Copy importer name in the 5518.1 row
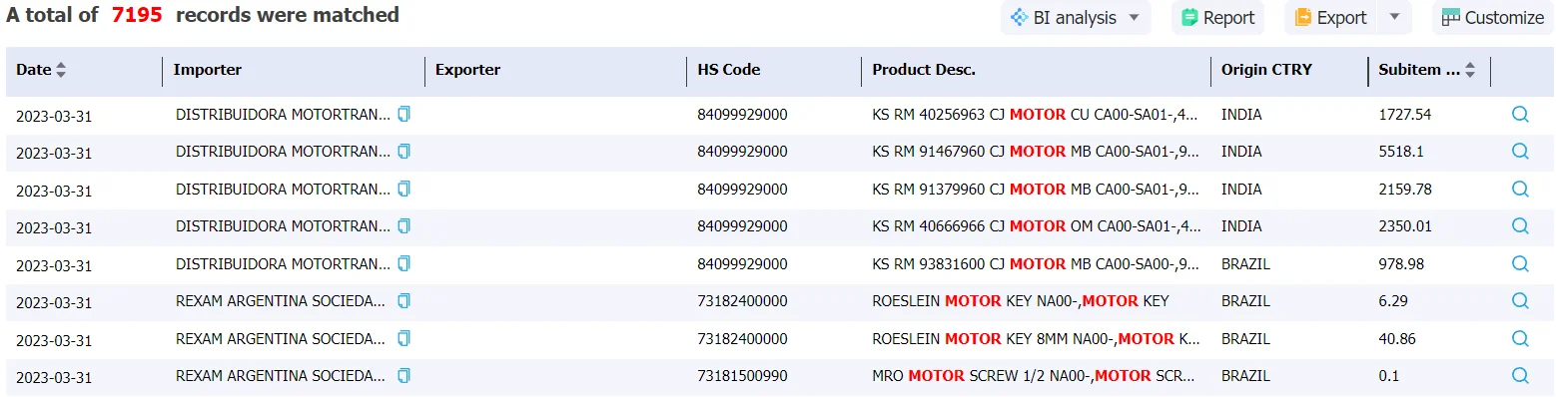This screenshot has width=1556, height=397. tap(403, 152)
